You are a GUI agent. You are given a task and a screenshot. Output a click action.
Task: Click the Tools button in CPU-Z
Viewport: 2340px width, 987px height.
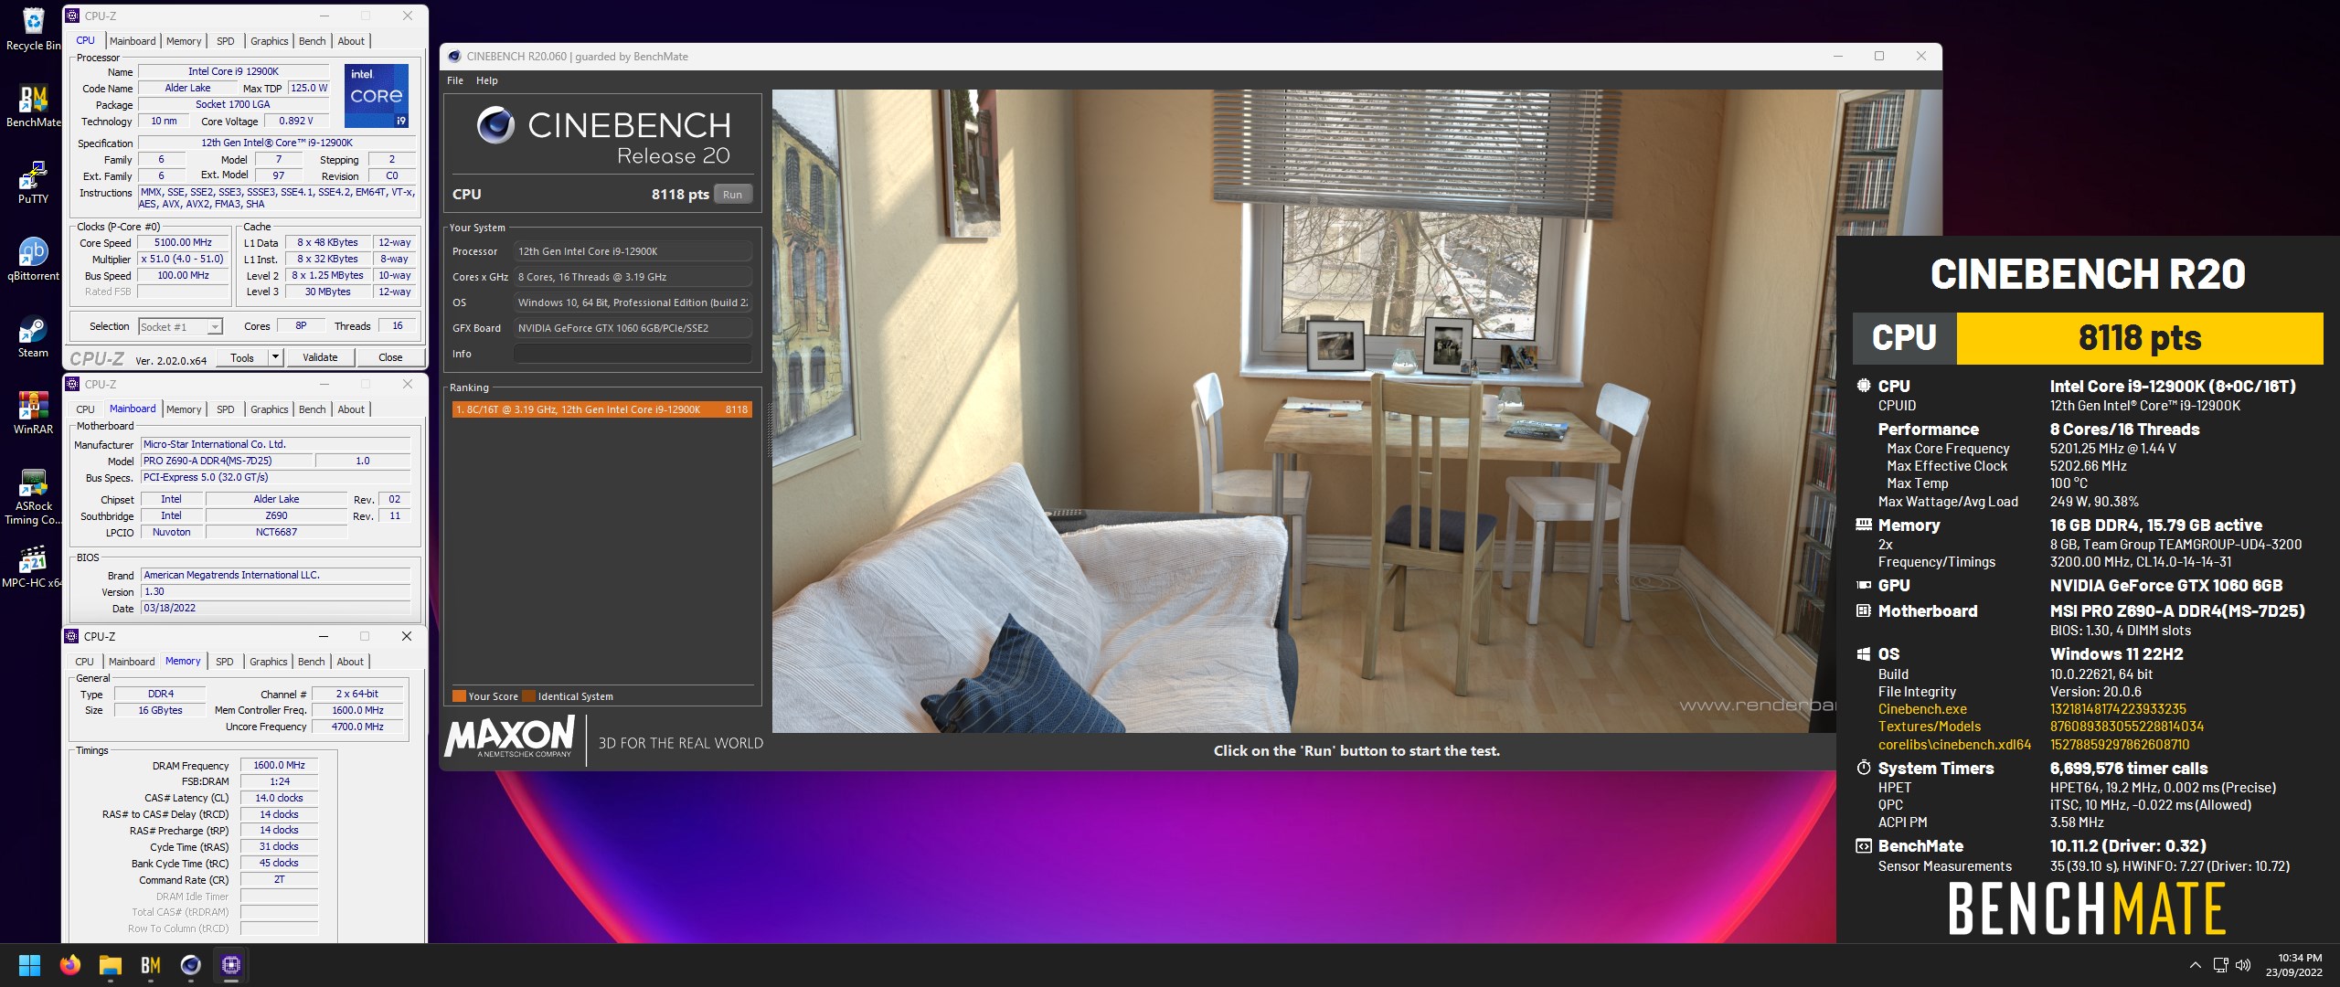click(x=242, y=357)
